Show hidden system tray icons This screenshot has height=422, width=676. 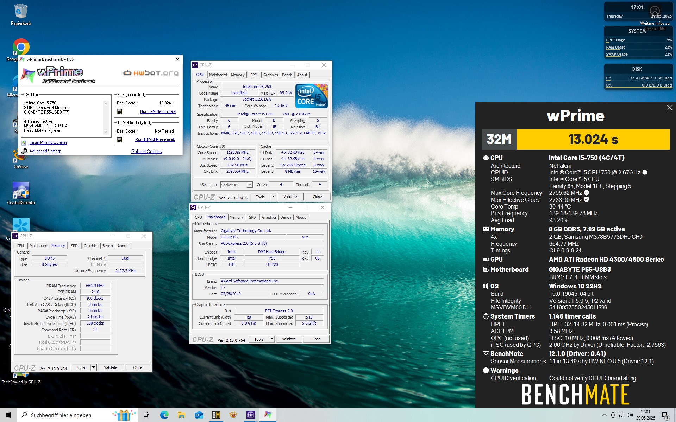605,415
